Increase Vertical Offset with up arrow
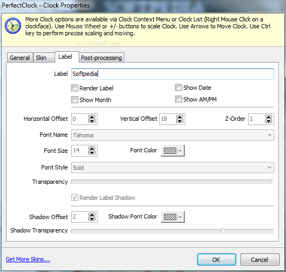 pos(179,117)
